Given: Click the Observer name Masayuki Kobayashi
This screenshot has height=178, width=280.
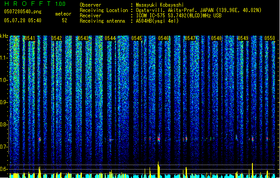Looking at the screenshot, I should click(x=160, y=5).
